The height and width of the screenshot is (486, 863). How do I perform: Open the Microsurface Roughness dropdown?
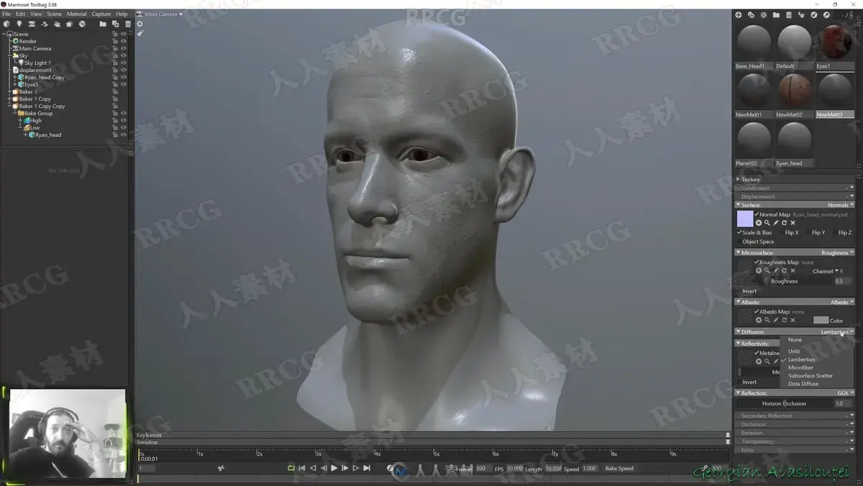[x=838, y=252]
